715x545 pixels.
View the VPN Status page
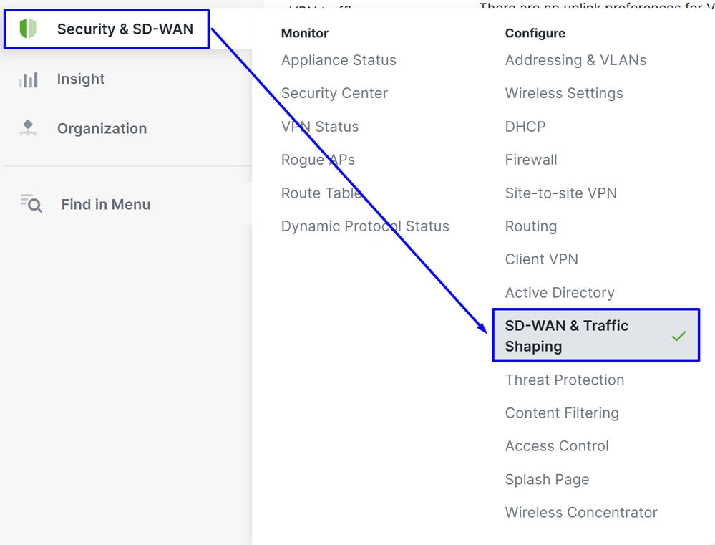click(x=320, y=127)
